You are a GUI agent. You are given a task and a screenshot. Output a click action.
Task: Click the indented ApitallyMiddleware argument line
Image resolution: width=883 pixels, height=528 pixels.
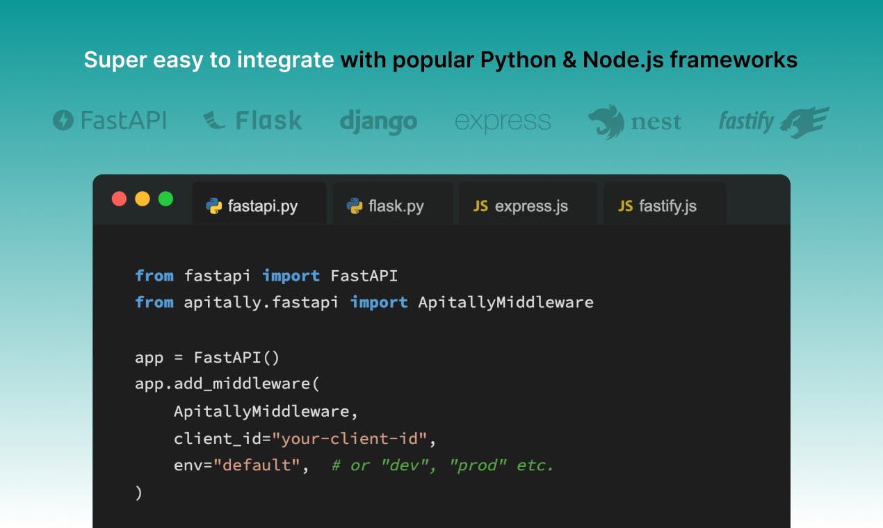266,411
